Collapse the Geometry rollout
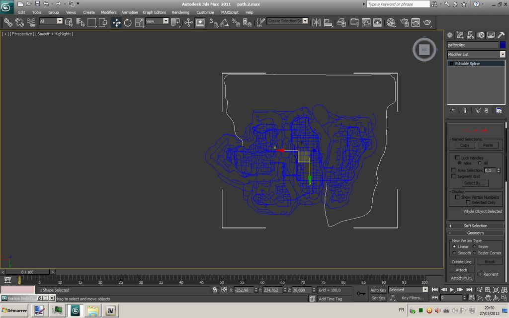Image resolution: width=509 pixels, height=318 pixels. [x=476, y=233]
